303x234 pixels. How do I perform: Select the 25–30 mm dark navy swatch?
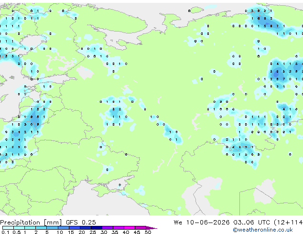coord(97,228)
